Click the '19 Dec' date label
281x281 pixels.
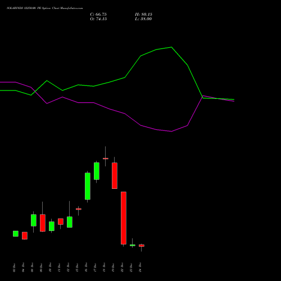113,268
